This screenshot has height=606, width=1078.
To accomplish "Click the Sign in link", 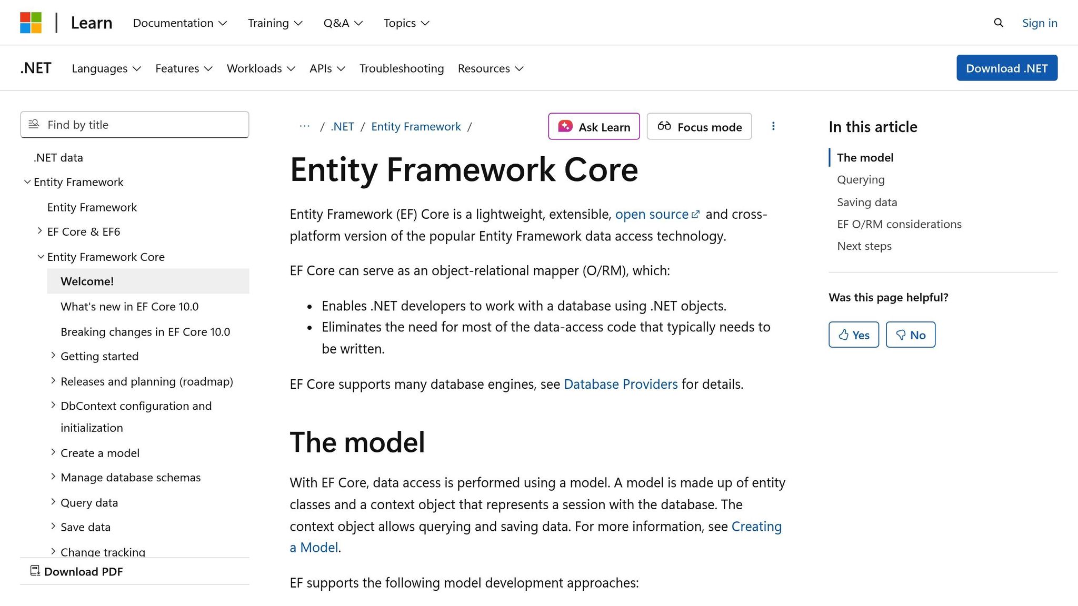I will point(1039,23).
